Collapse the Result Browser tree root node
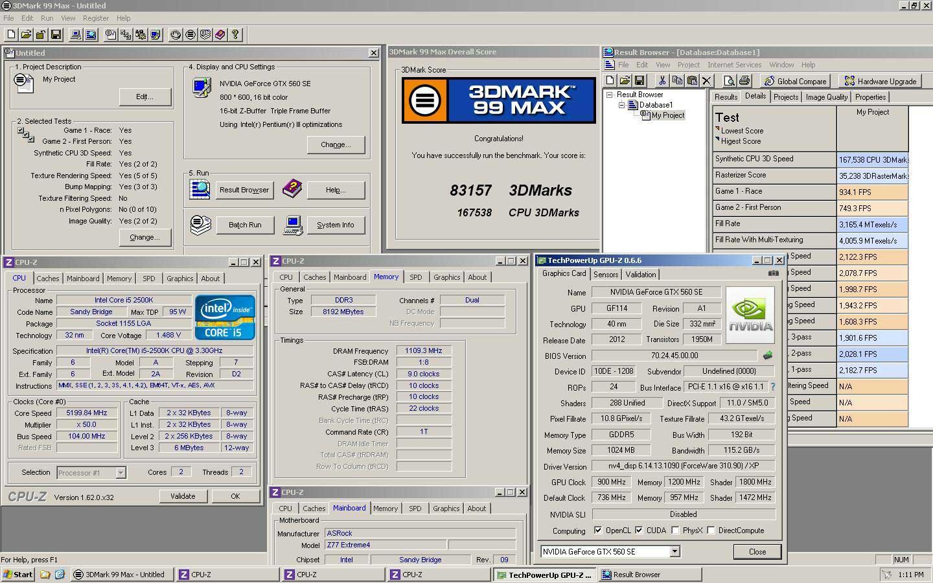933x583 pixels. click(x=609, y=95)
